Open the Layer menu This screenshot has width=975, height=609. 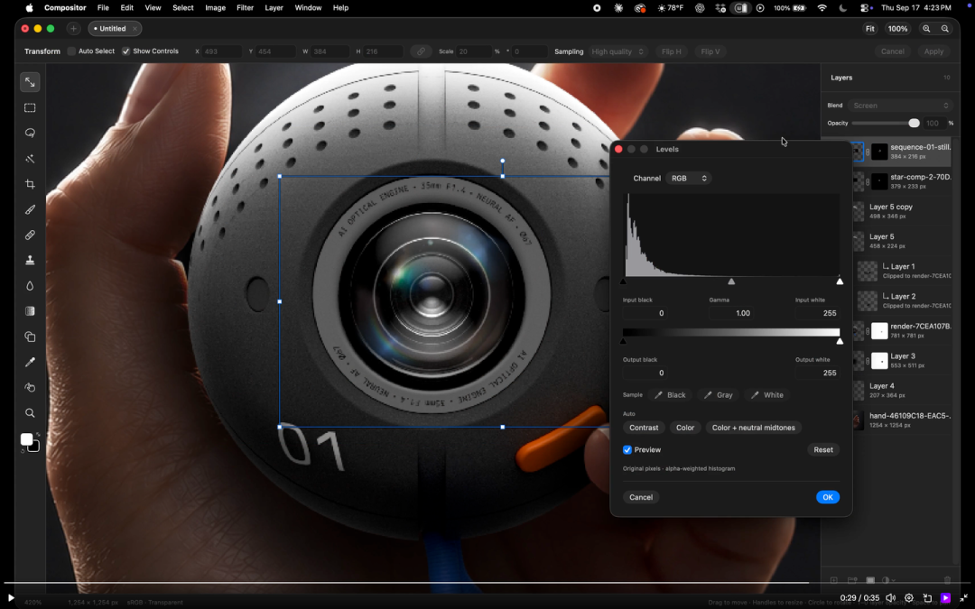(x=274, y=8)
